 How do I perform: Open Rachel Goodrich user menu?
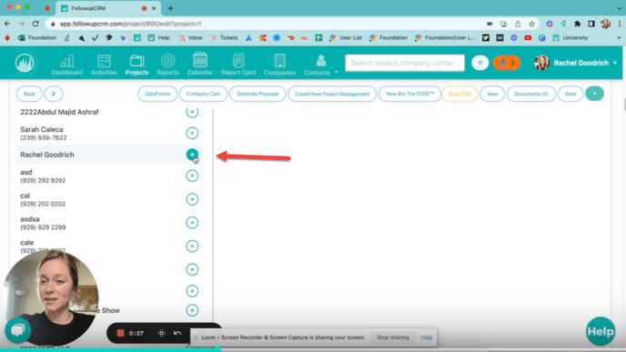[x=576, y=63]
